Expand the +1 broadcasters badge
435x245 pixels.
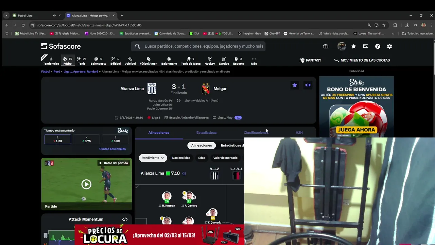pos(238,118)
